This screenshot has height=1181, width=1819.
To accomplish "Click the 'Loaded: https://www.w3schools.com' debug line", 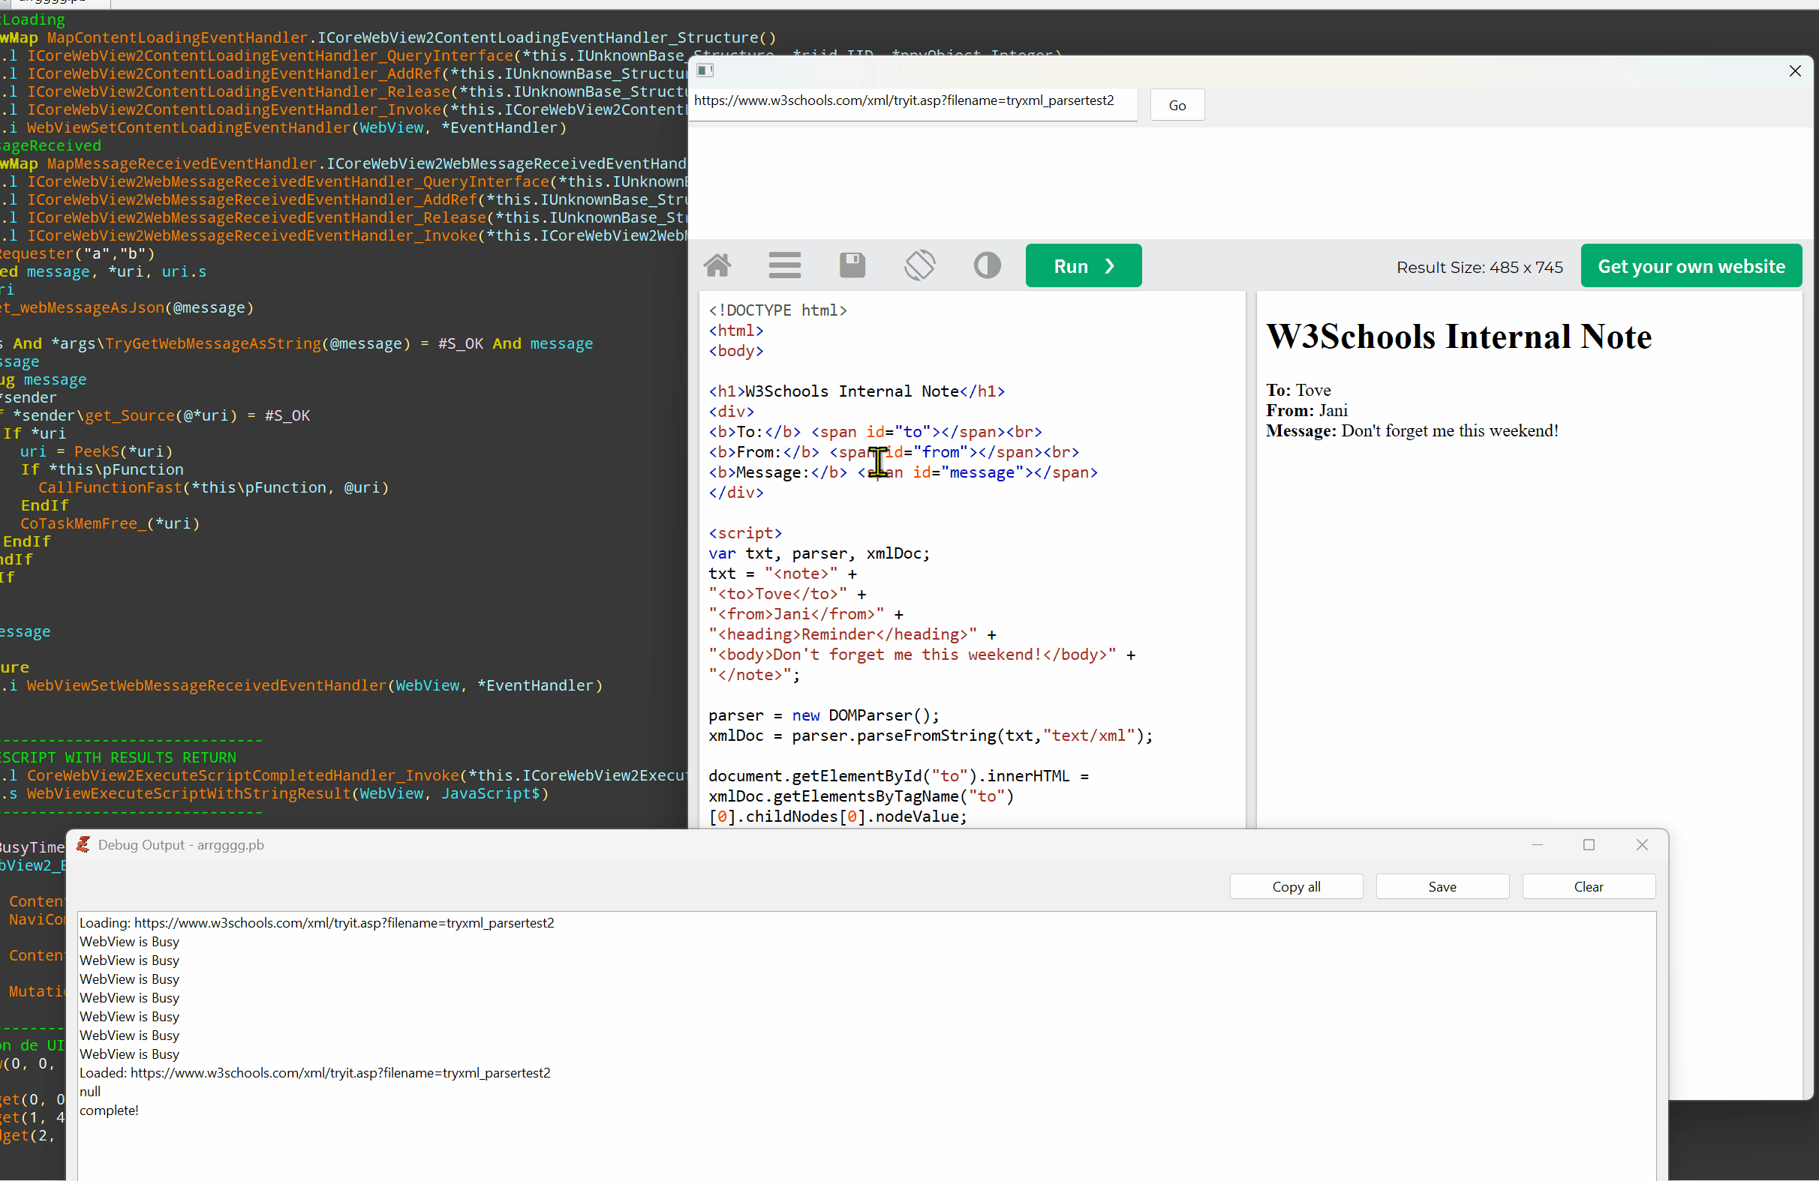I will (315, 1072).
